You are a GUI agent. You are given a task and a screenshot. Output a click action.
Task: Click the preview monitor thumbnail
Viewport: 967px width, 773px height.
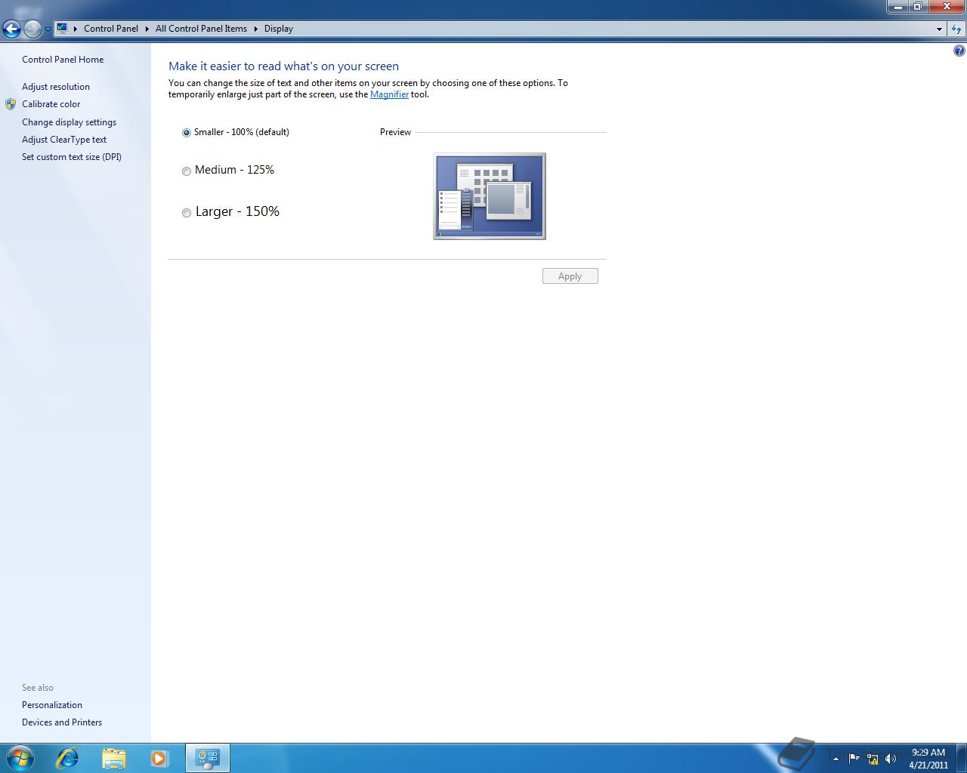(x=490, y=196)
